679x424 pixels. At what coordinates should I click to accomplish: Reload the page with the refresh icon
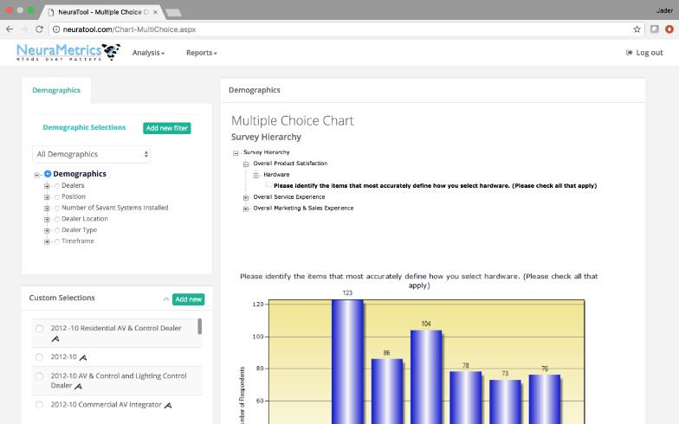[x=40, y=29]
